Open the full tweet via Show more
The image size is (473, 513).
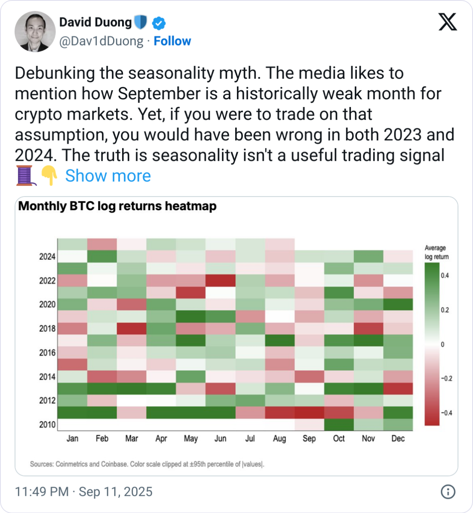[108, 175]
